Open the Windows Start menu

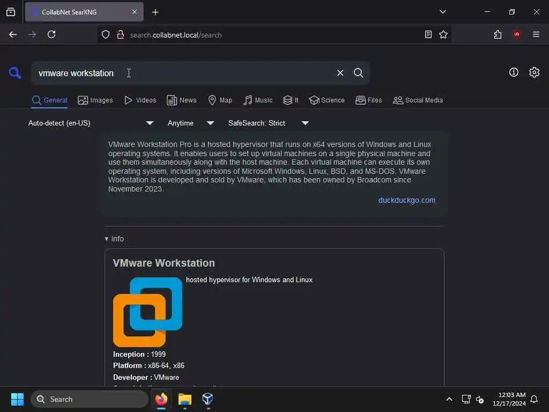(x=17, y=399)
